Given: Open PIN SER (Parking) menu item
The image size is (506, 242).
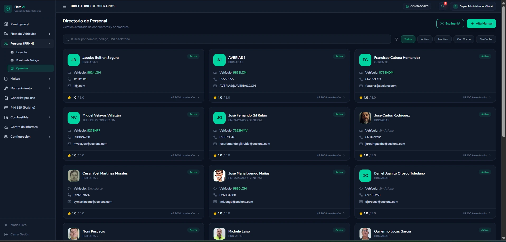Looking at the screenshot, I should (x=28, y=108).
